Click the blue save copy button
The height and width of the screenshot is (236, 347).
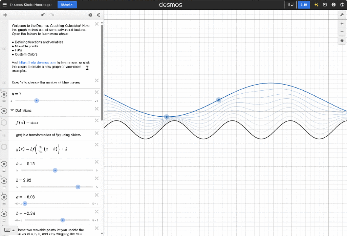click(67, 5)
